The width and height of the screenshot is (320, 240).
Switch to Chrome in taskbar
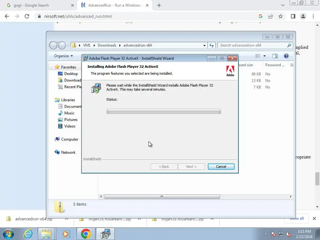[86, 234]
